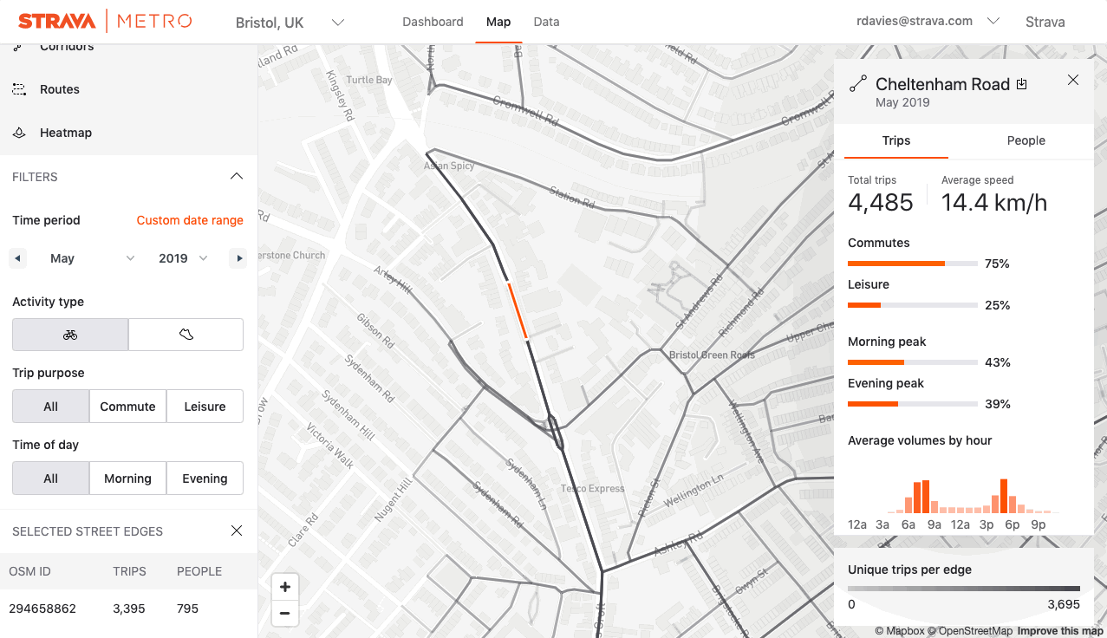1107x638 pixels.
Task: Set trip purpose to Commute
Action: (x=127, y=407)
